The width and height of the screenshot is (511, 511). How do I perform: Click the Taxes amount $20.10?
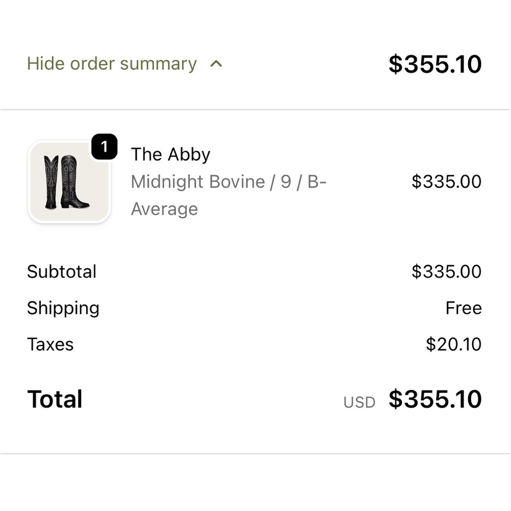tap(454, 344)
